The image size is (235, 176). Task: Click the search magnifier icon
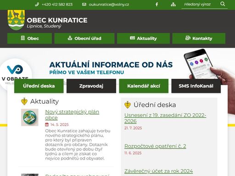pos(223,4)
